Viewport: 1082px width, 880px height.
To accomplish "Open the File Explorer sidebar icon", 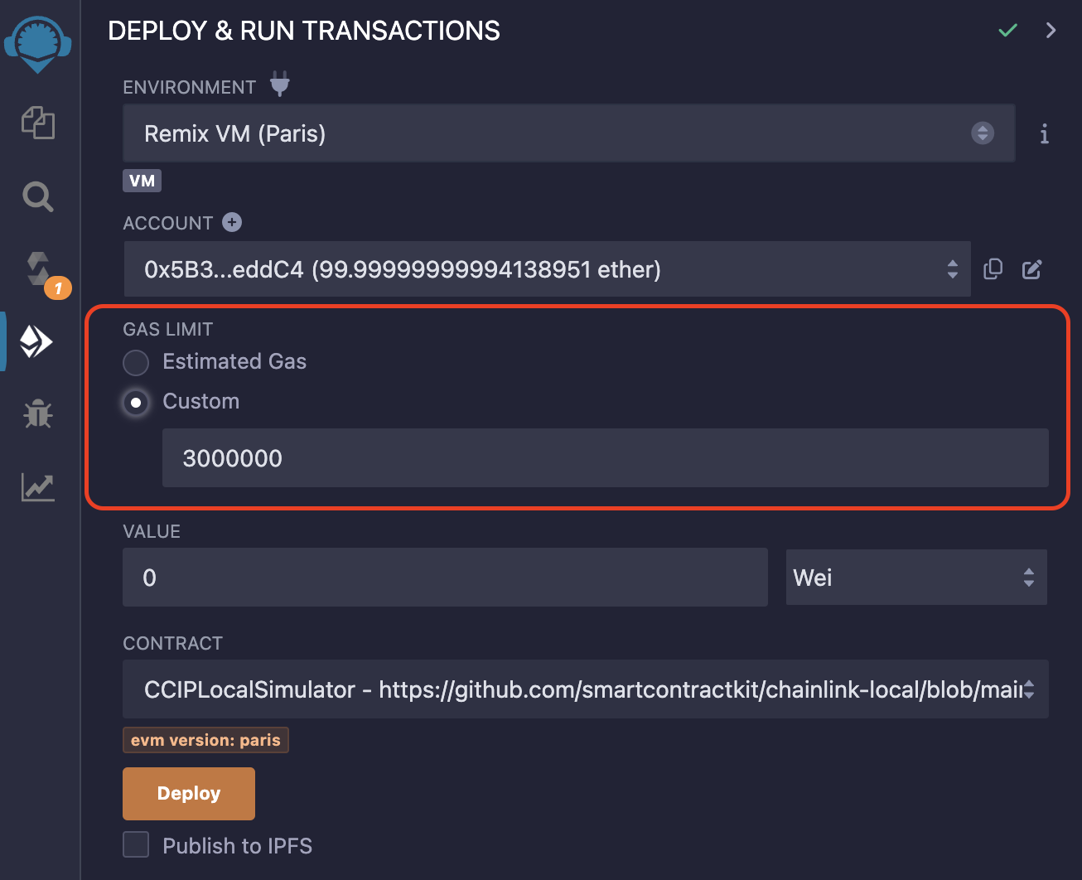I will (38, 123).
